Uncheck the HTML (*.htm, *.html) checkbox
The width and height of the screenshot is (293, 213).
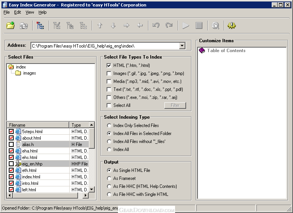pos(109,65)
